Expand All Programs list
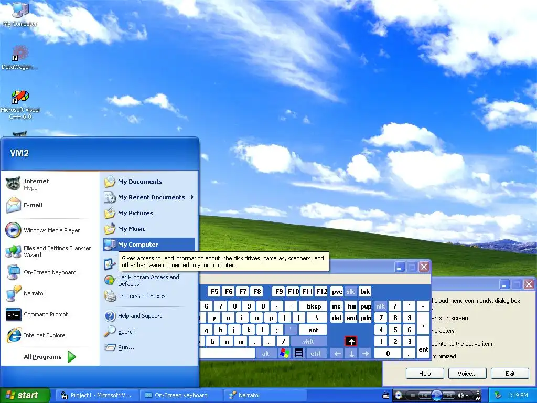Image resolution: width=537 pixels, height=403 pixels. pos(50,357)
